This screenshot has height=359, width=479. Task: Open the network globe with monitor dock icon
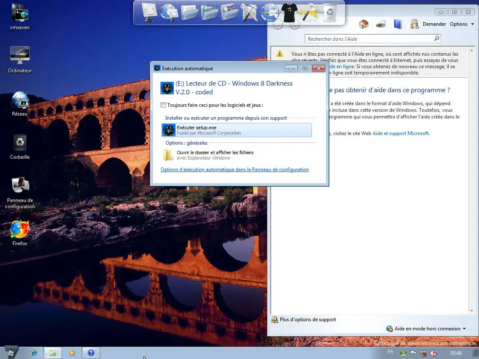169,12
